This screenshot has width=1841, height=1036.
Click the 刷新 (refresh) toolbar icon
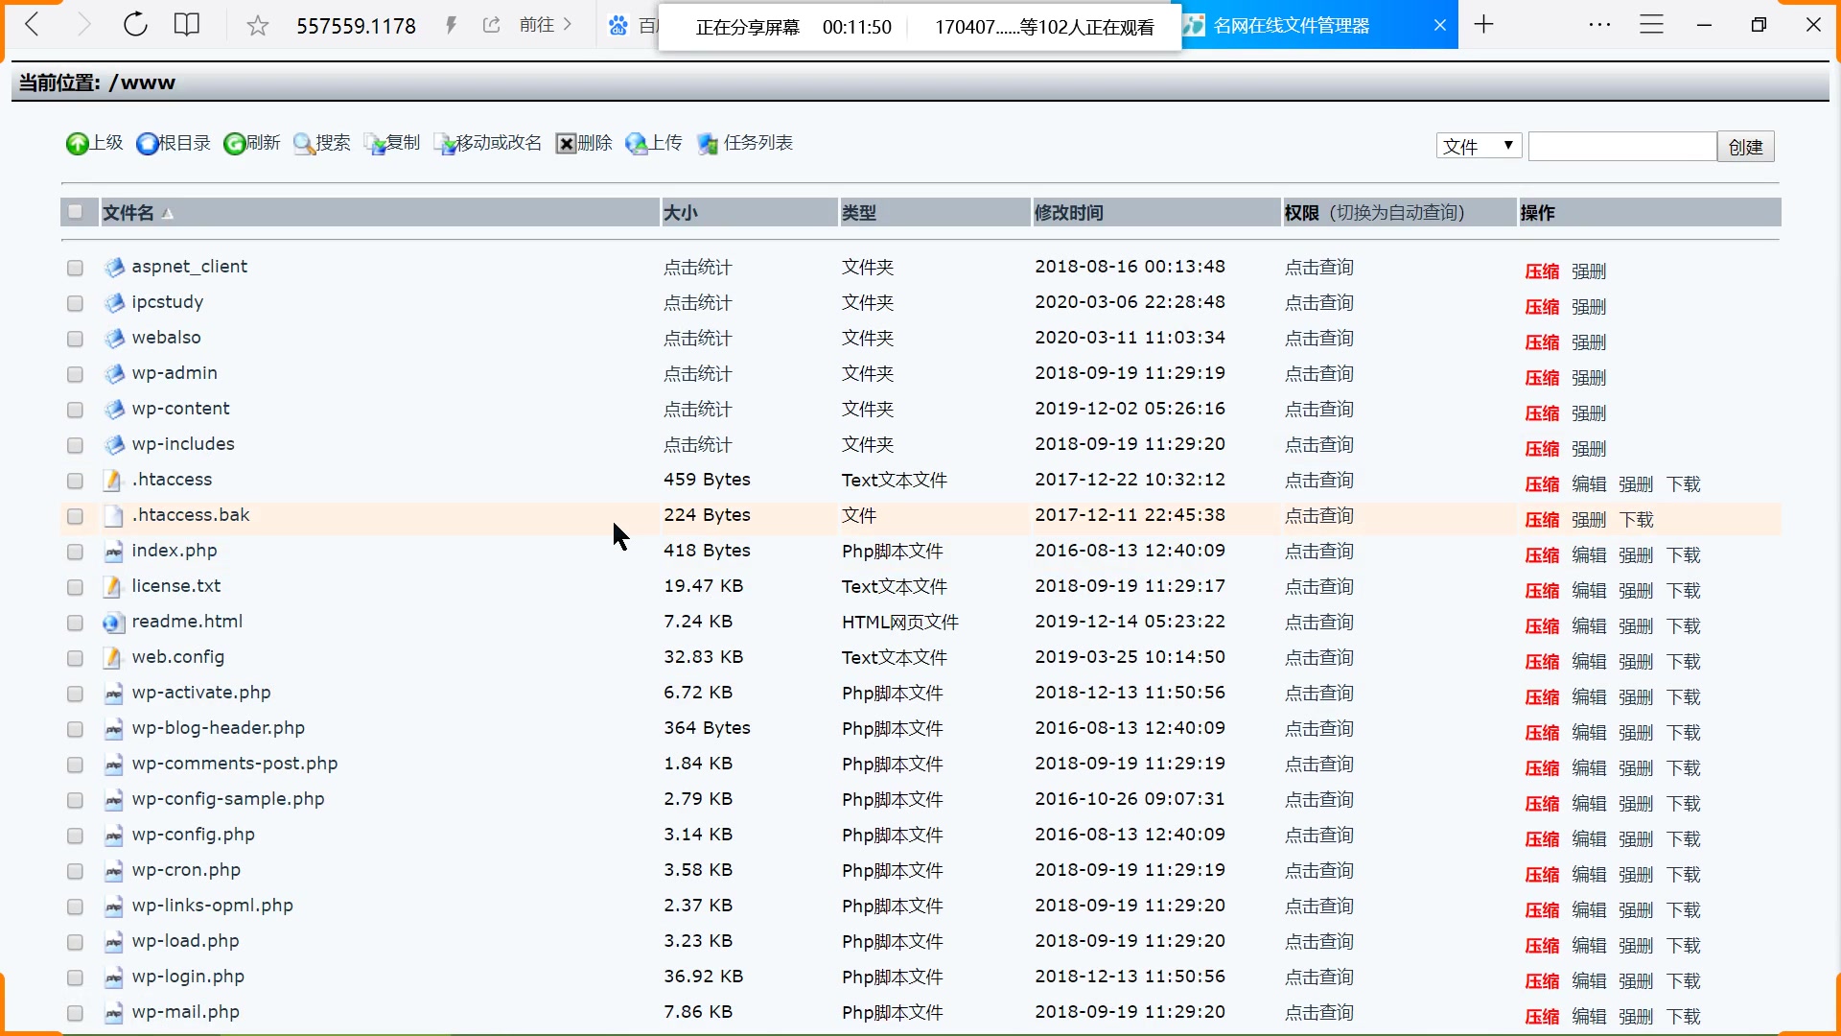[x=235, y=144]
